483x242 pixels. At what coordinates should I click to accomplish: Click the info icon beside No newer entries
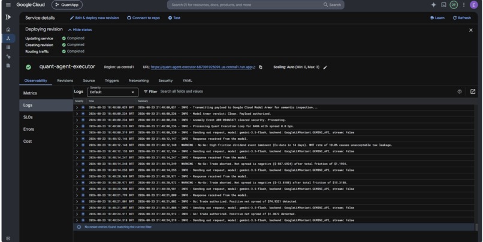coord(79,227)
